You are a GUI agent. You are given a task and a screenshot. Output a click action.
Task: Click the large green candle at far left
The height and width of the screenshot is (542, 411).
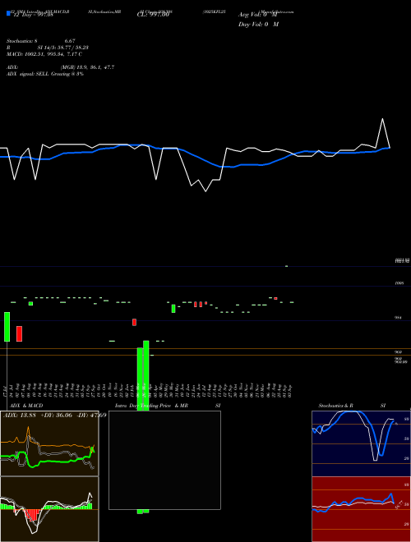(x=7, y=327)
